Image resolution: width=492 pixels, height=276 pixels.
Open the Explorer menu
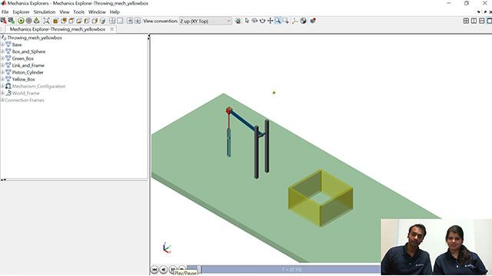click(x=21, y=12)
